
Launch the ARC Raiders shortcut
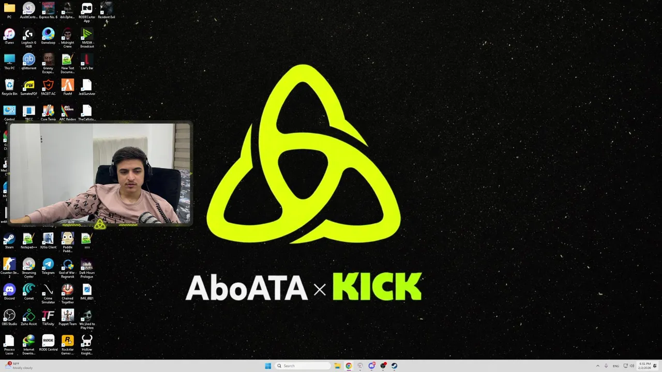click(68, 113)
